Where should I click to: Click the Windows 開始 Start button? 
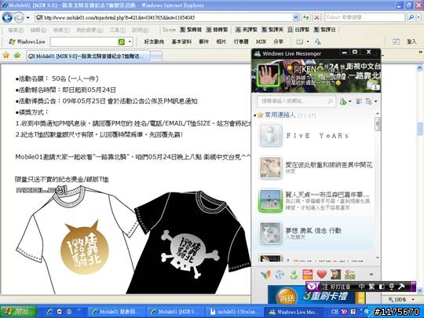tap(18, 311)
